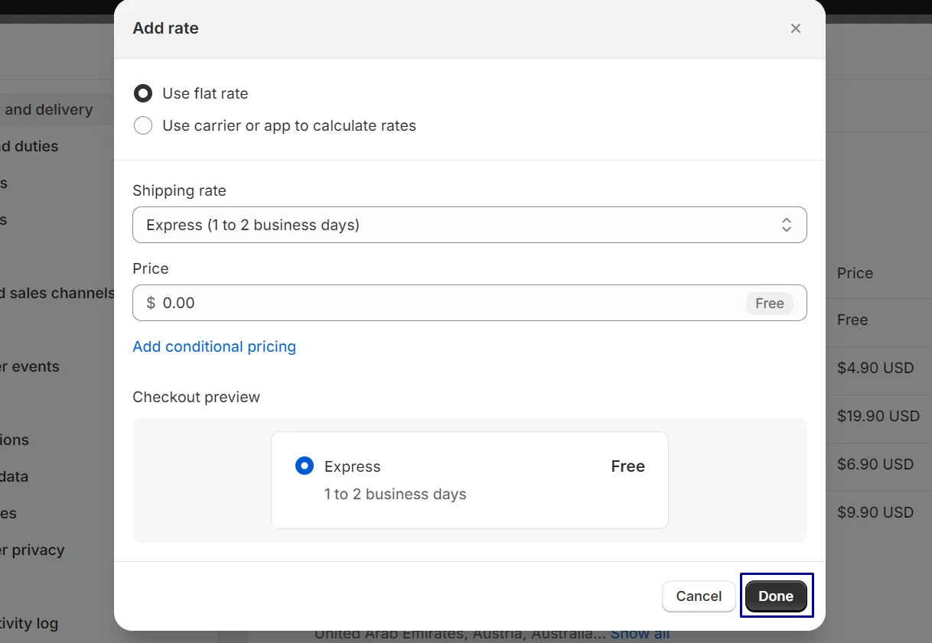Image resolution: width=932 pixels, height=643 pixels.
Task: Click the $6.90 USD price in the background table
Action: point(875,464)
